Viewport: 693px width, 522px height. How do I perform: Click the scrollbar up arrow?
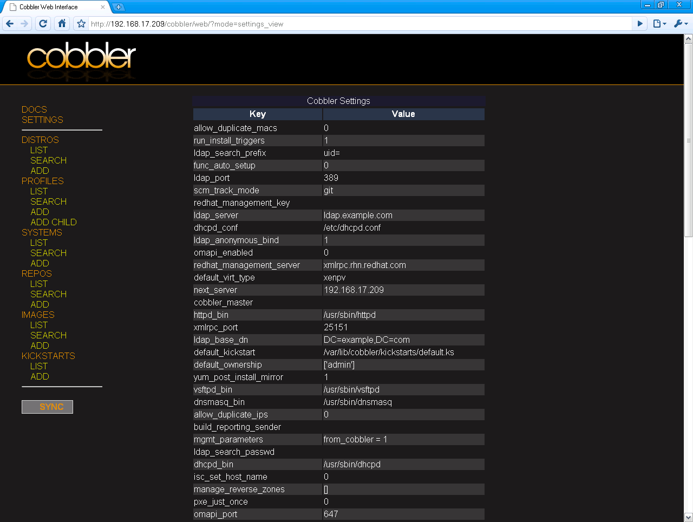point(689,38)
